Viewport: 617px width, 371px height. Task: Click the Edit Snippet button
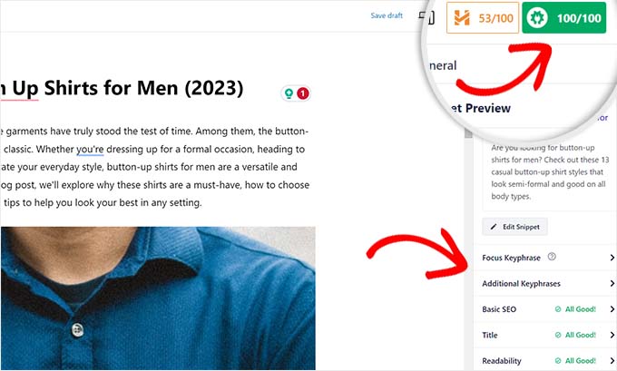[514, 226]
